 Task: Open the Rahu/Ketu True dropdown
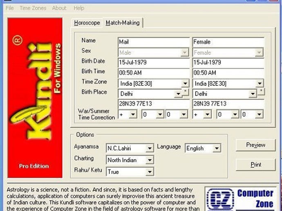click(x=130, y=172)
